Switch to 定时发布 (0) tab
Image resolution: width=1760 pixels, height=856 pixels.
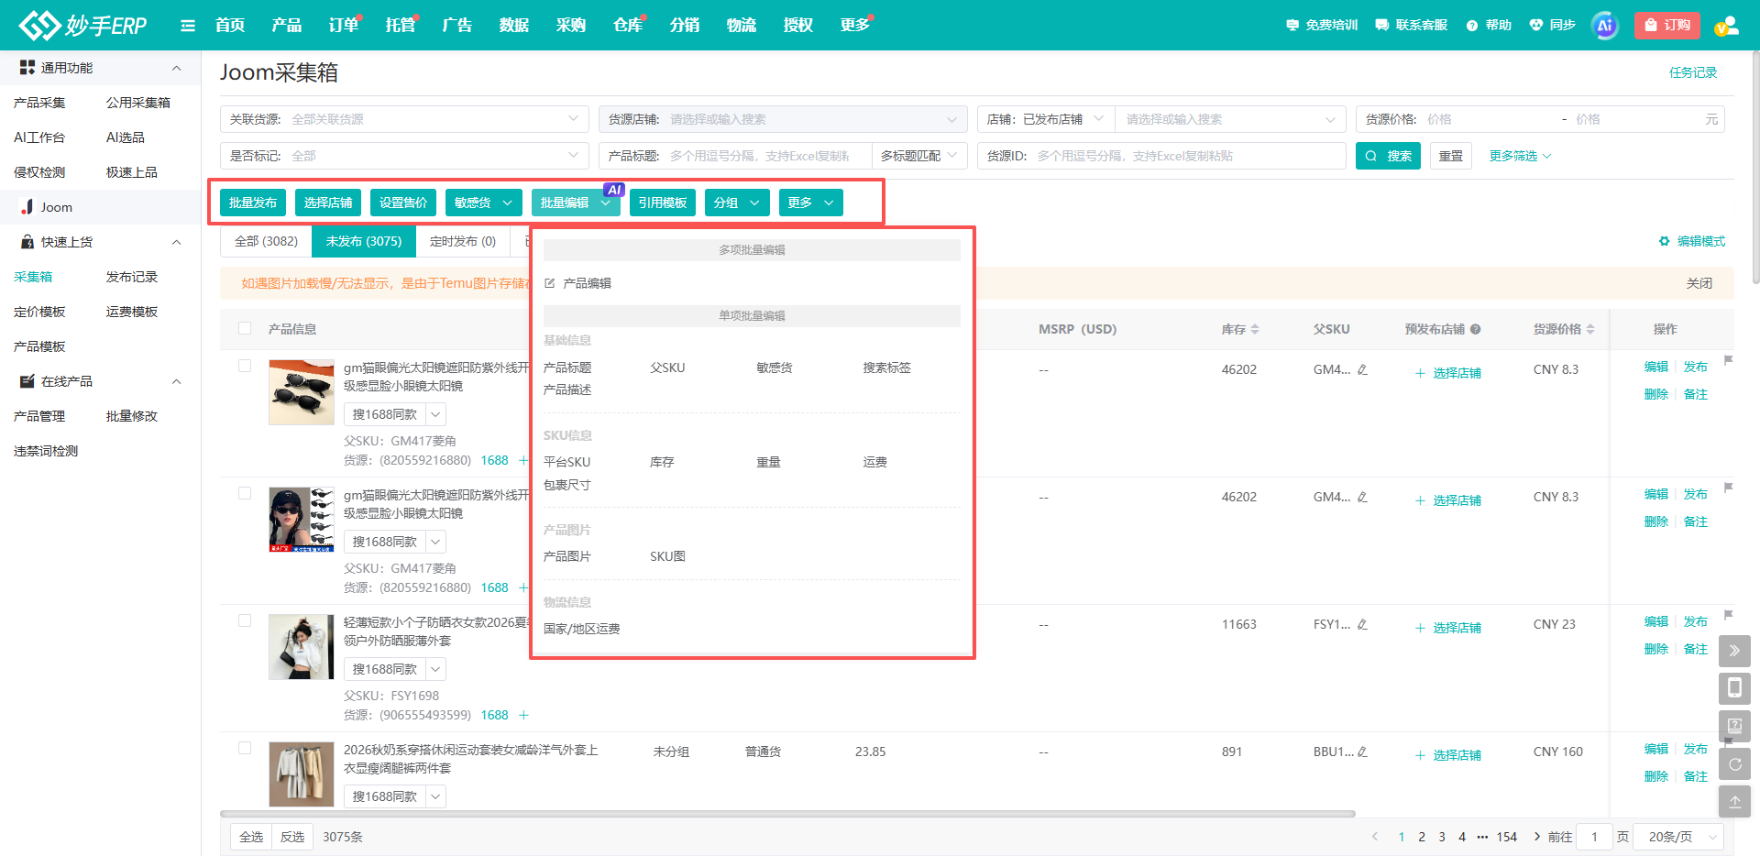[x=462, y=241]
